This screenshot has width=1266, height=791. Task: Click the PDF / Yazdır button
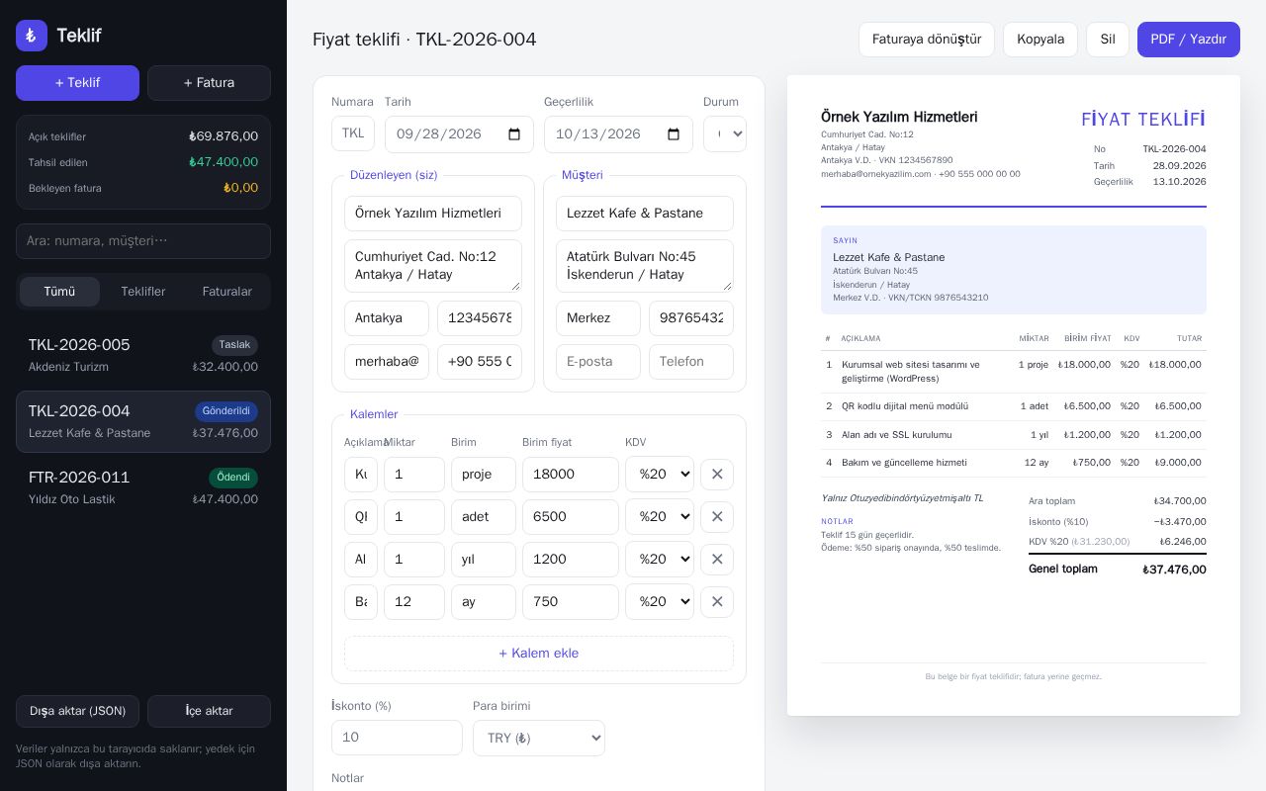tap(1189, 40)
